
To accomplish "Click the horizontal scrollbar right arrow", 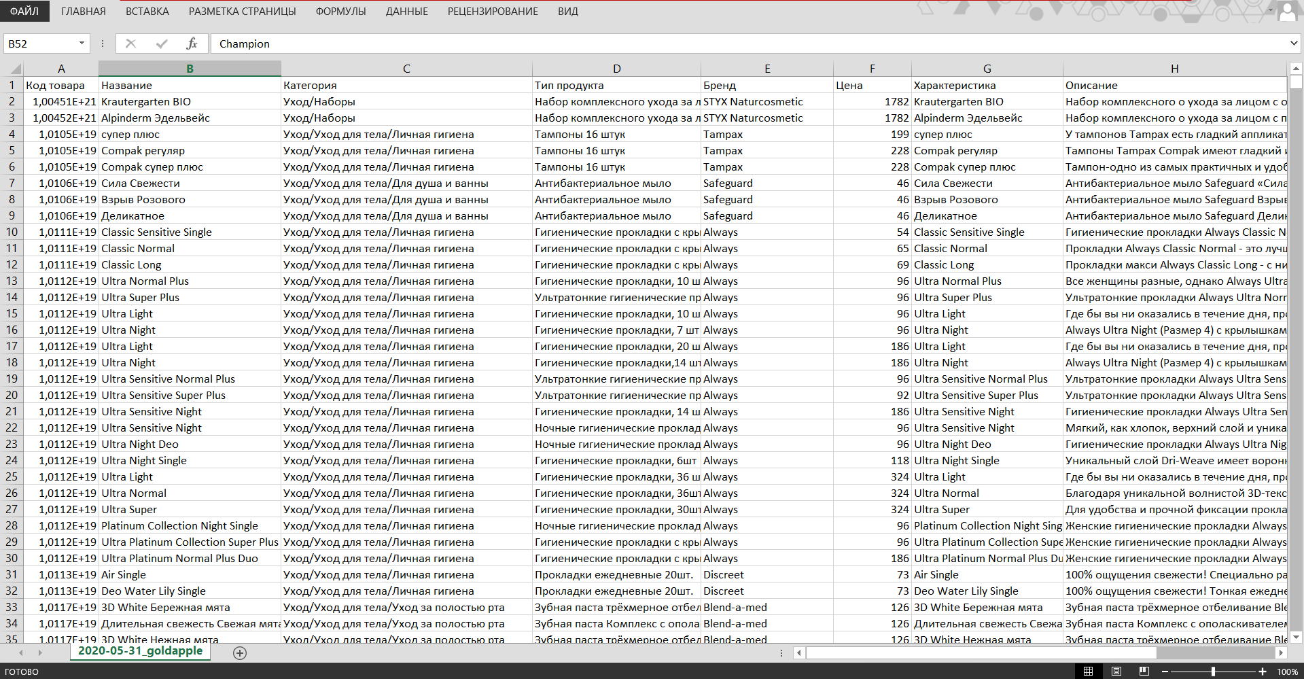I will [x=1281, y=652].
